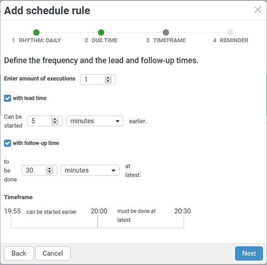Click the Timeframe step circle
The image size is (267, 265).
[x=166, y=32]
